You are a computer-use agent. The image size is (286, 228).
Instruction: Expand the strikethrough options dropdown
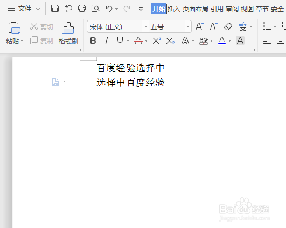pyautogui.click(x=146, y=41)
